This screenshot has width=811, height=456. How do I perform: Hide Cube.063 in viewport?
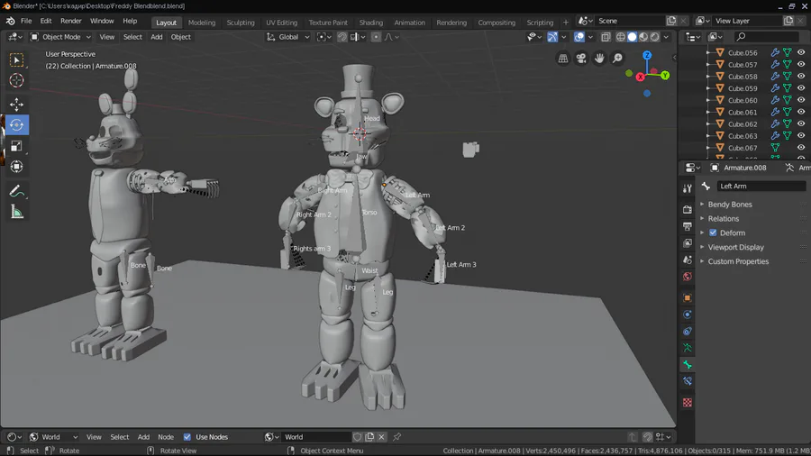pos(801,135)
